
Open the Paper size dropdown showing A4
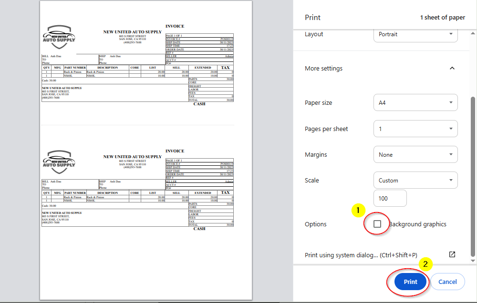click(415, 102)
